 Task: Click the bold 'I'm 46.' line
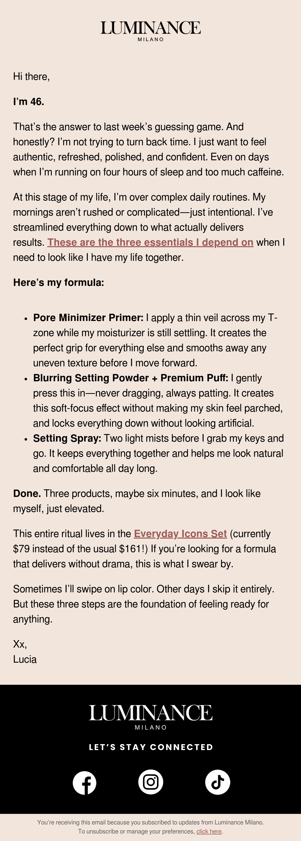tap(28, 101)
